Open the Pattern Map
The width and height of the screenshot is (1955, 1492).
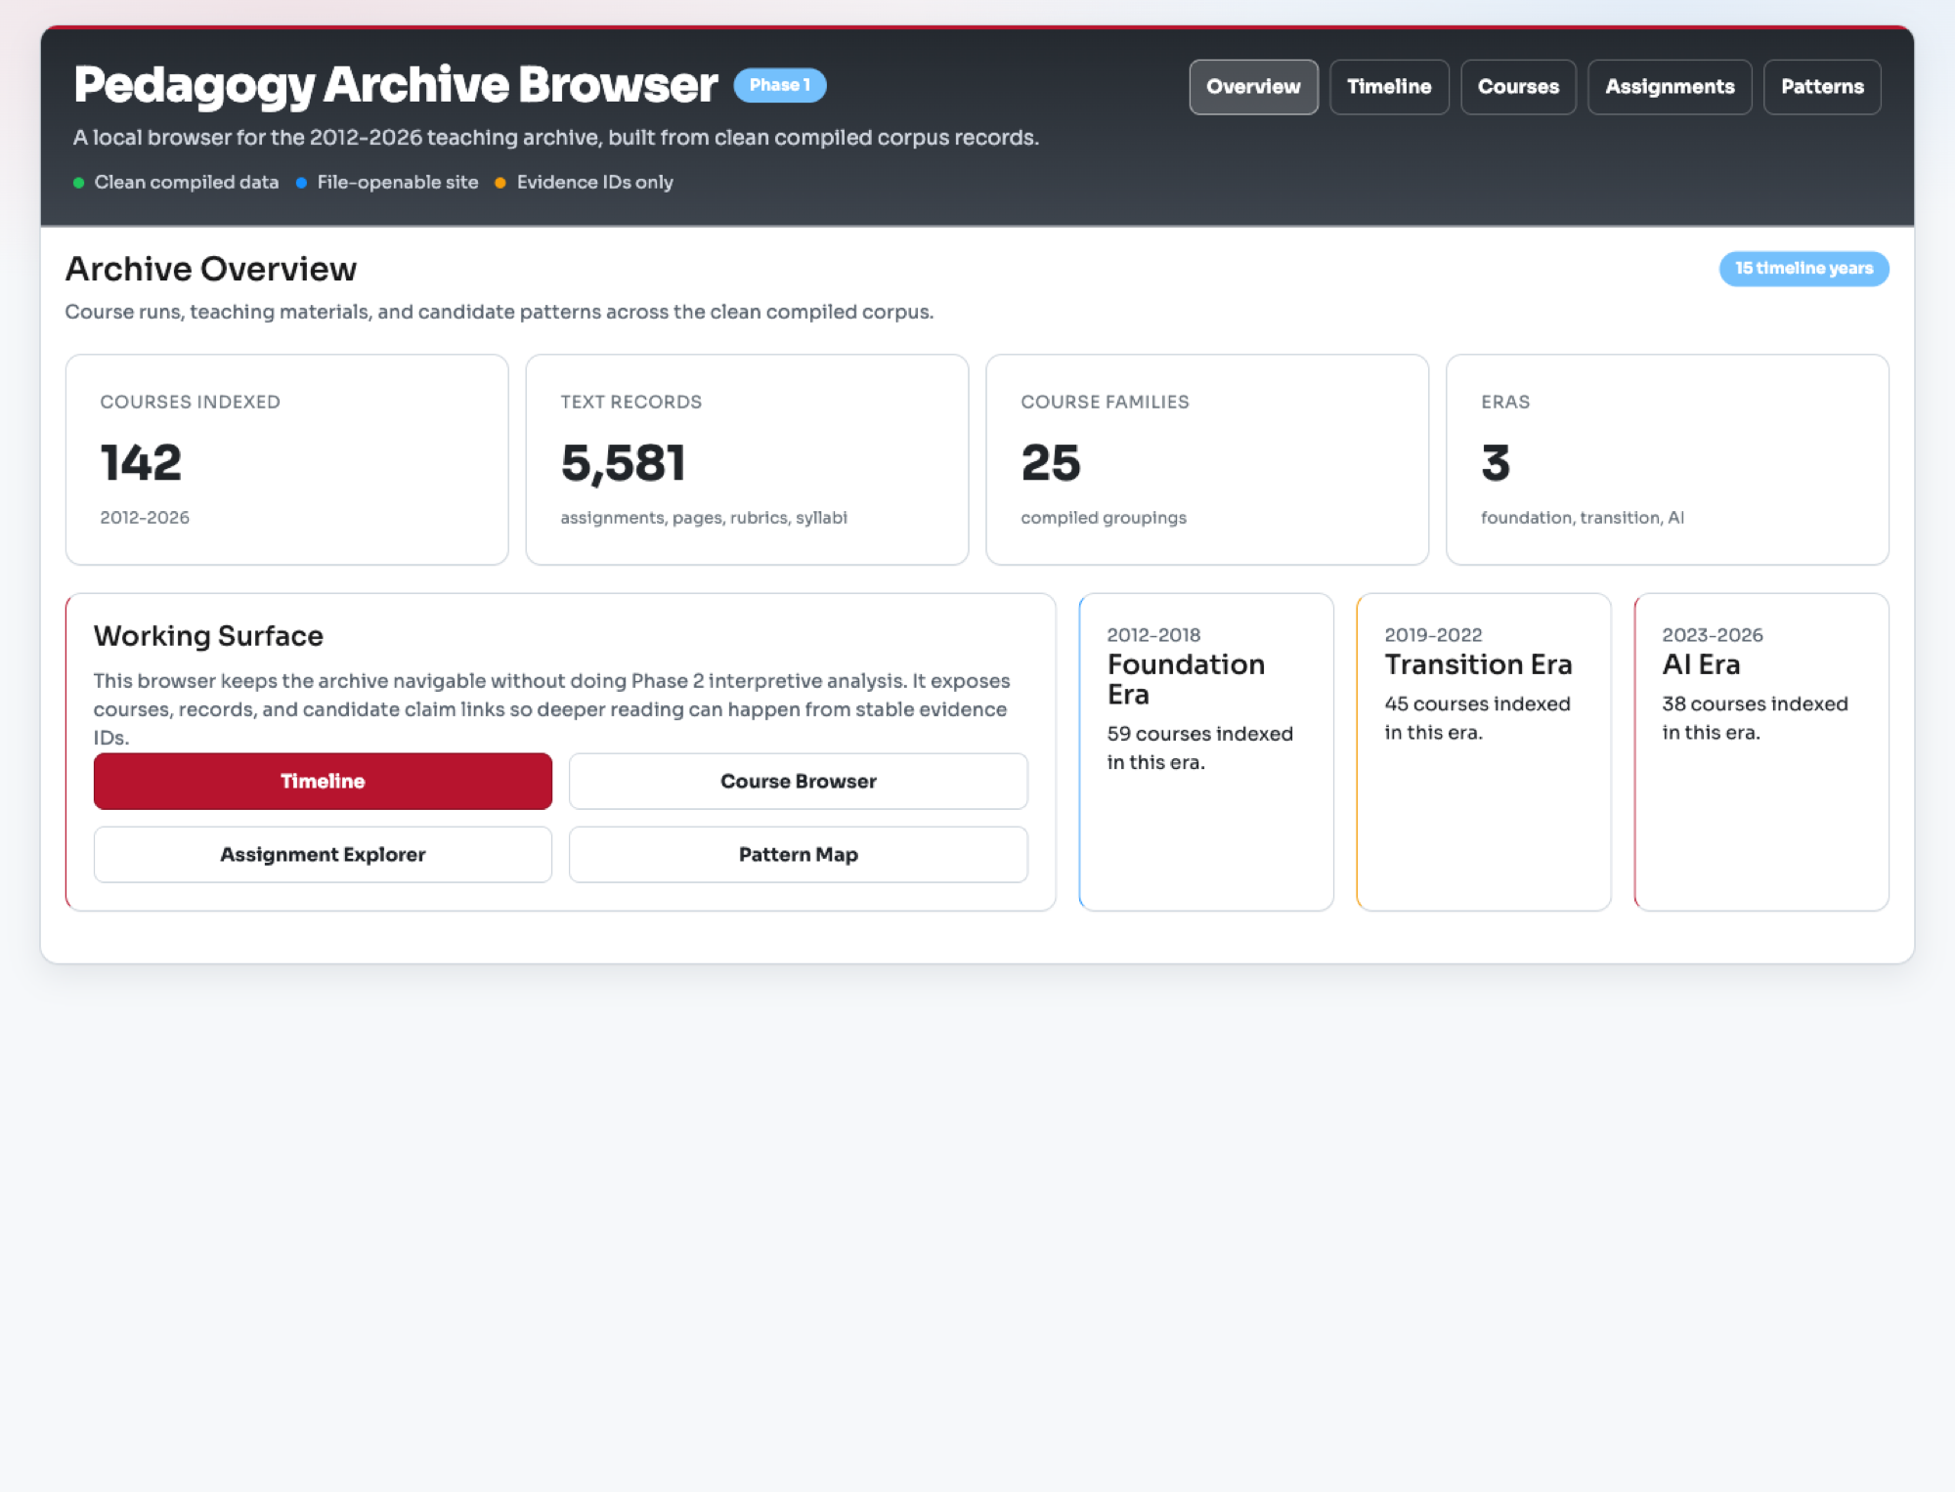pos(799,854)
